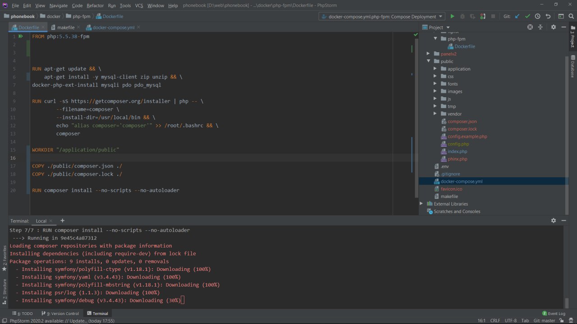This screenshot has width=577, height=324.
Task: Open Project panel settings gear
Action: 554,27
